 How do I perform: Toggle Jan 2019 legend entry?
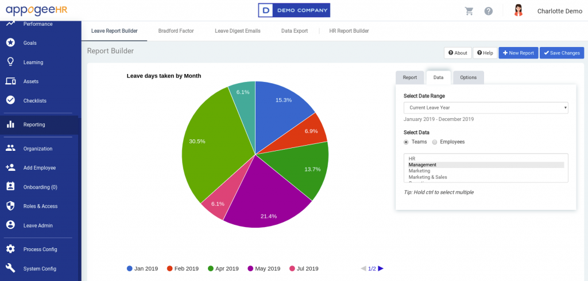[x=142, y=268]
